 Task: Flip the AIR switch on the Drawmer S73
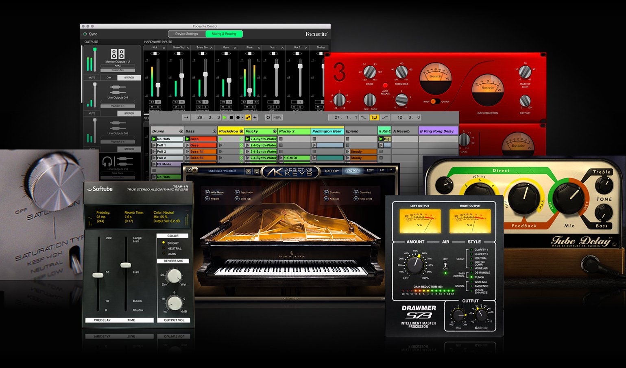click(x=445, y=264)
